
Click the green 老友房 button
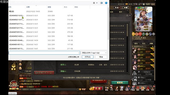tap(120, 83)
